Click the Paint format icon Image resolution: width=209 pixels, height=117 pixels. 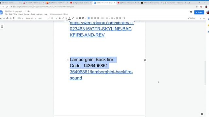[x=14, y=18]
